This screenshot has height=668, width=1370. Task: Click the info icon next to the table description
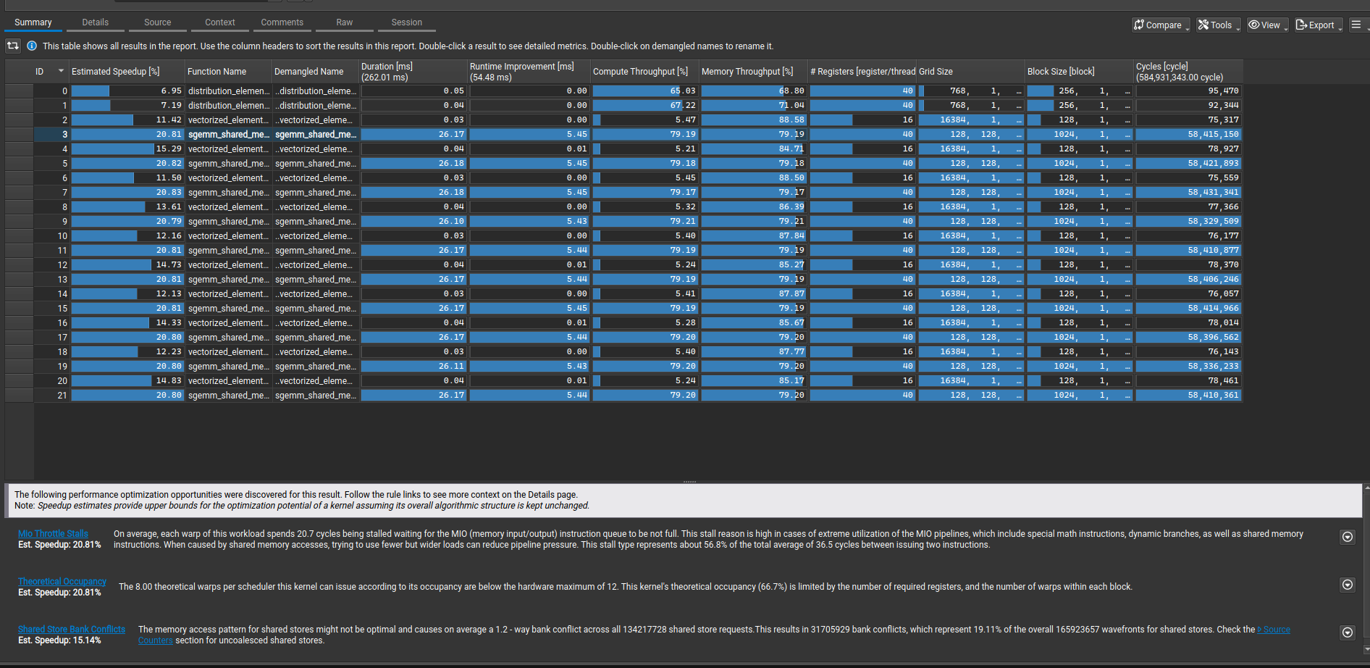point(32,46)
